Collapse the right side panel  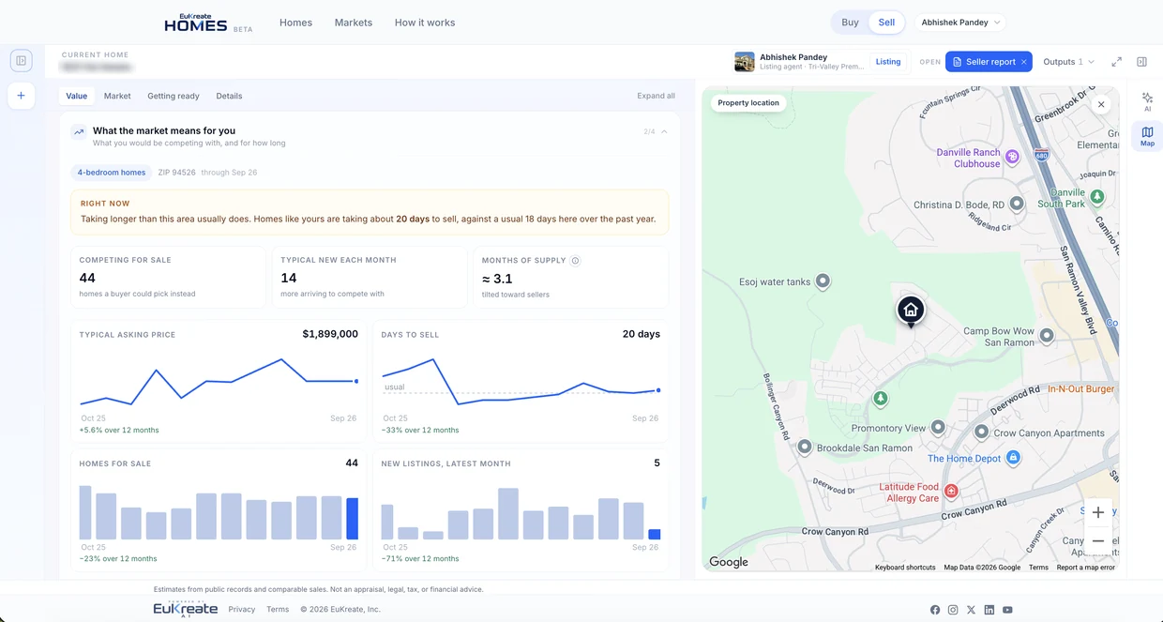1141,62
